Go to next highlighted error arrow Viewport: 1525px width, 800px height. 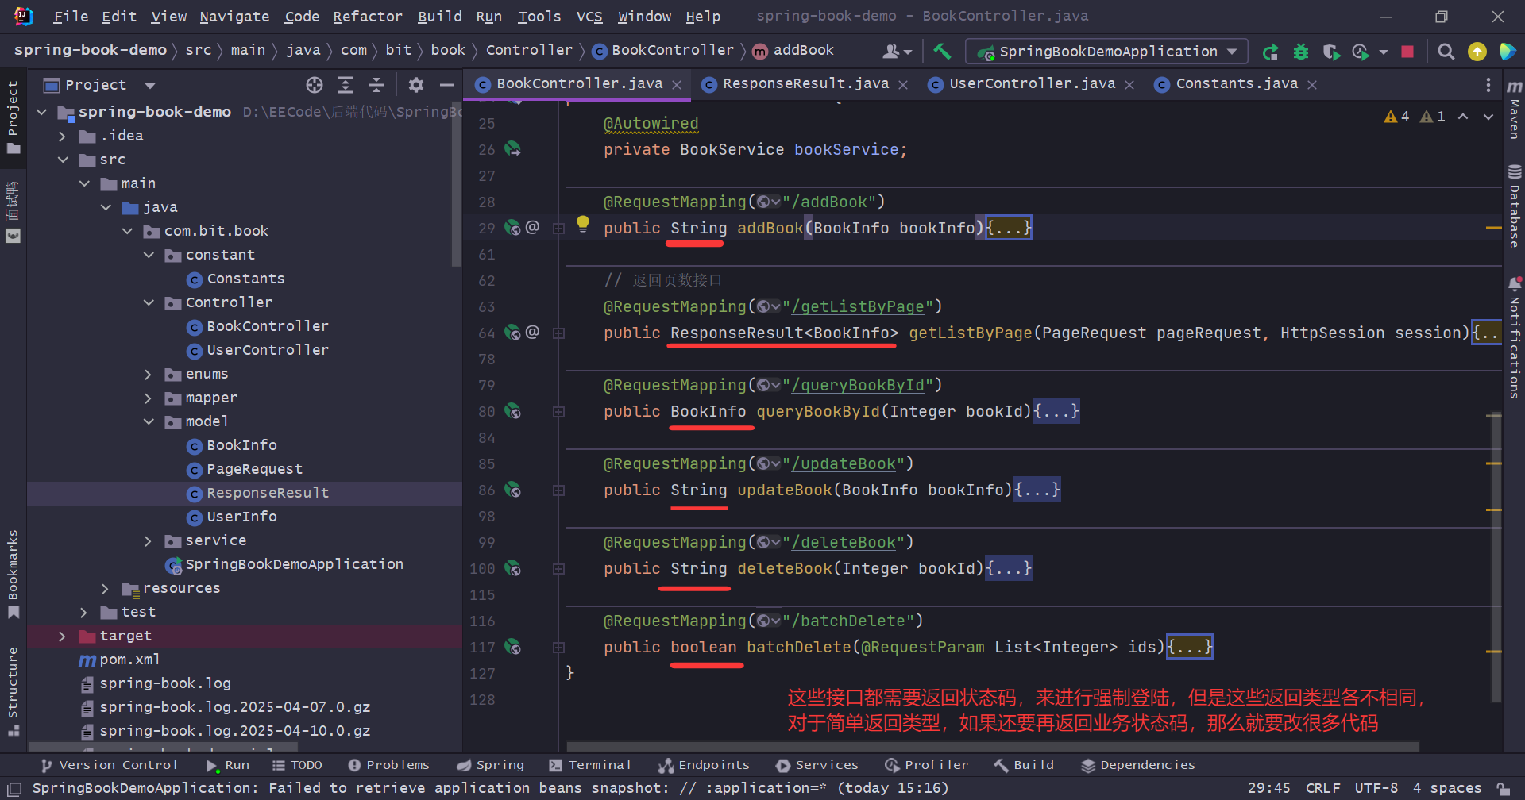[x=1488, y=117]
